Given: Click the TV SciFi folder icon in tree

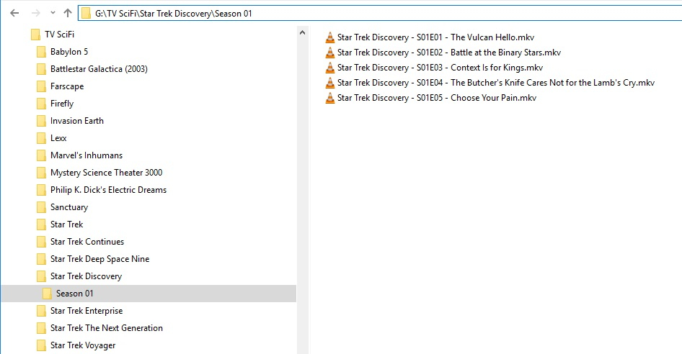Looking at the screenshot, I should (35, 35).
